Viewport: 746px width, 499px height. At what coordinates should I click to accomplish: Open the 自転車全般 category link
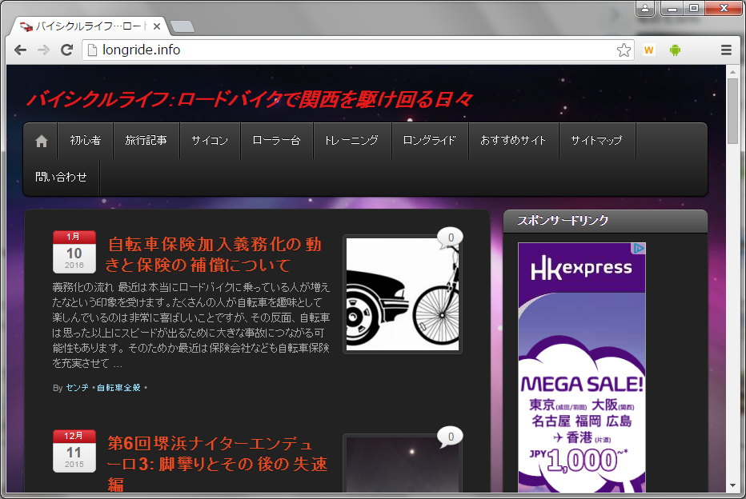tap(118, 388)
